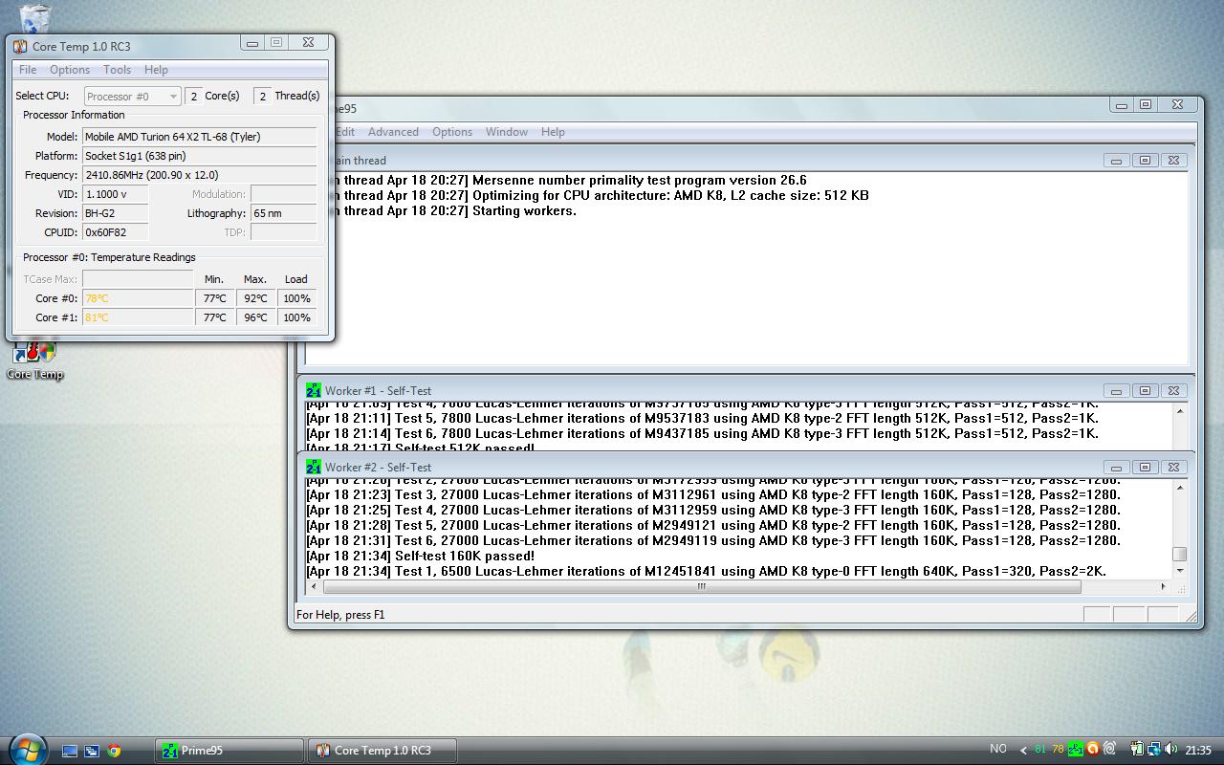Expand hidden tray icons arrow
This screenshot has height=765, width=1224.
pyautogui.click(x=1024, y=751)
